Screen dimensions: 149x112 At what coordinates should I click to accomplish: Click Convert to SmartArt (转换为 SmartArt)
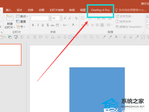tap(129, 27)
